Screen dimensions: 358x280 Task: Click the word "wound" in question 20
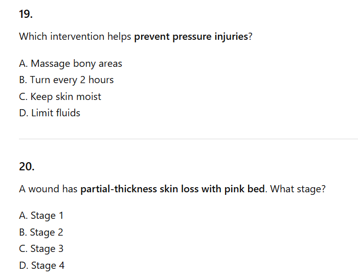click(44, 189)
